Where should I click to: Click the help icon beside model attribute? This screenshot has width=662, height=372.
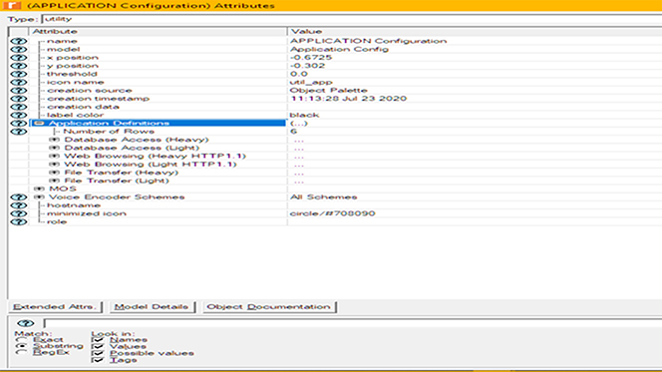pyautogui.click(x=19, y=50)
